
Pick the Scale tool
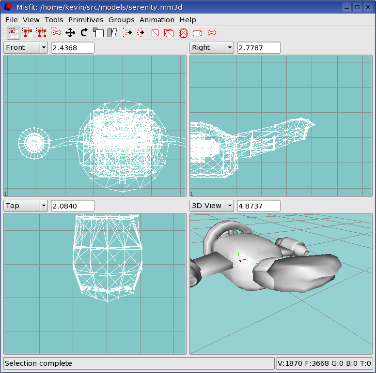coord(98,32)
